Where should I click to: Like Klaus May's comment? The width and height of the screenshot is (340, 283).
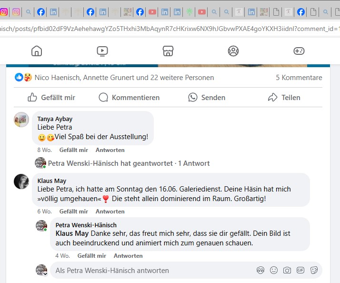click(x=73, y=212)
